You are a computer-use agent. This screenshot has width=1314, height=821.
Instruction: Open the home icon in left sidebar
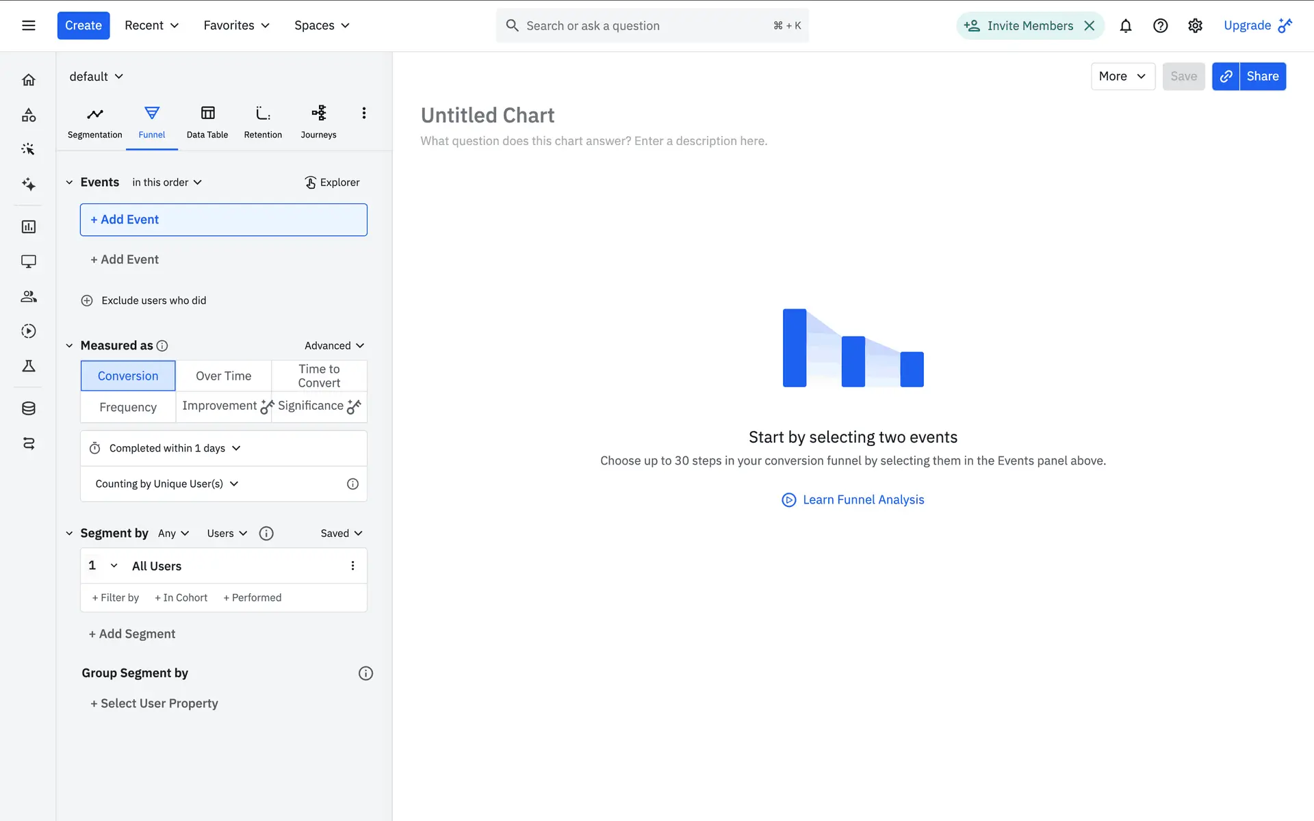(x=28, y=80)
